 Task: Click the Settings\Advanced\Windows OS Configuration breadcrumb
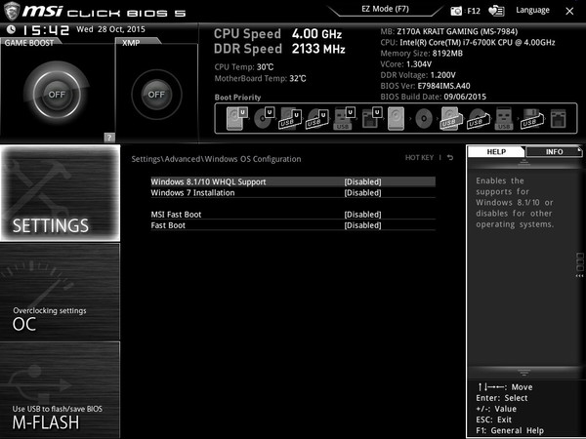click(x=216, y=159)
